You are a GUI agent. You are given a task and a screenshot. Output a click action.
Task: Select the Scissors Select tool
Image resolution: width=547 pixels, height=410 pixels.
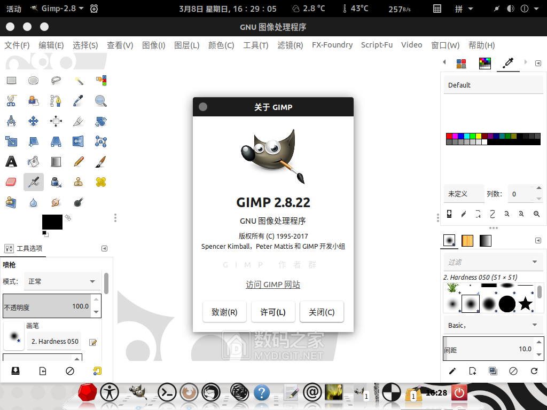(x=11, y=101)
